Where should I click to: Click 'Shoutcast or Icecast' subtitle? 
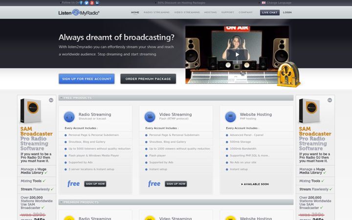[x=92, y=118]
